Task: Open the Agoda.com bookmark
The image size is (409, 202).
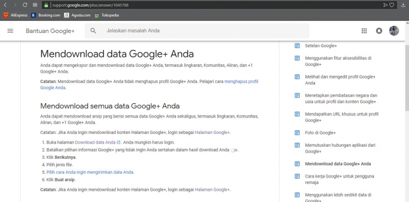Action: tap(77, 15)
